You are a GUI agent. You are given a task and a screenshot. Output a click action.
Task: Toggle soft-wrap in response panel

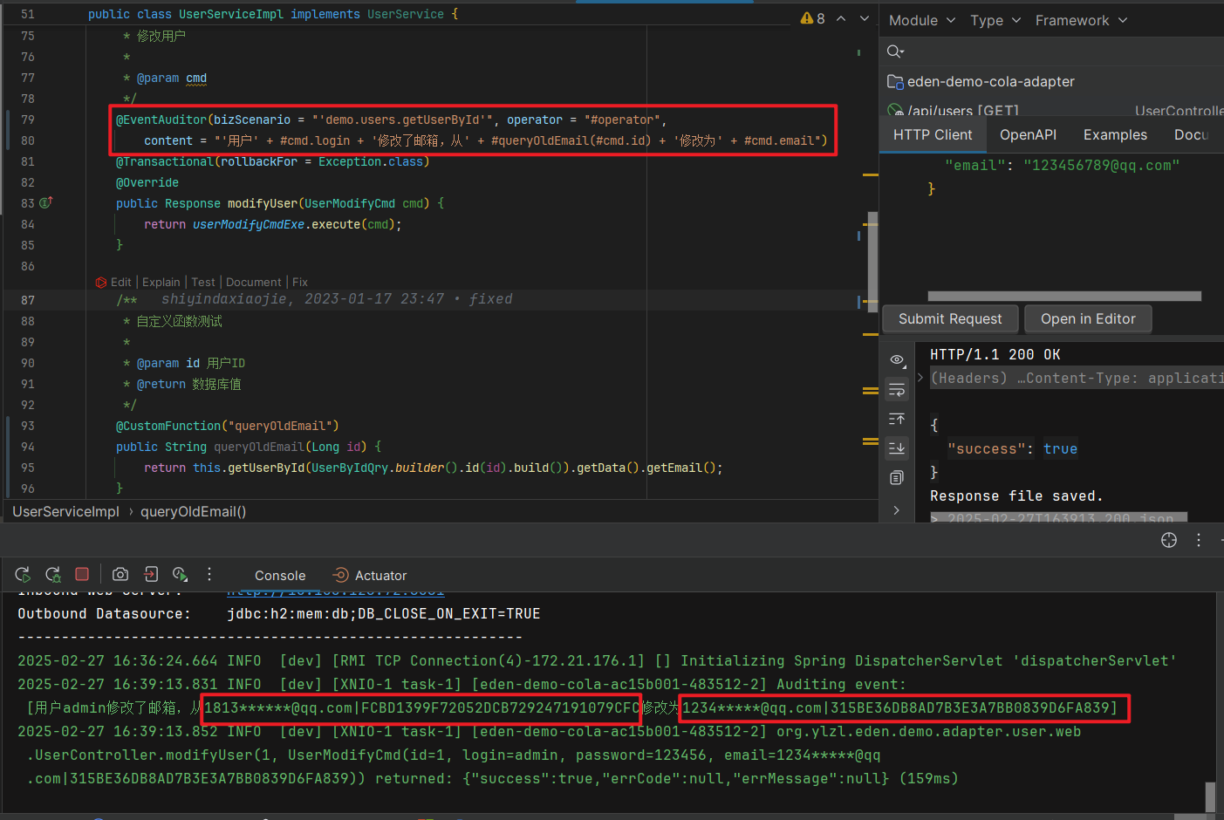pos(897,389)
